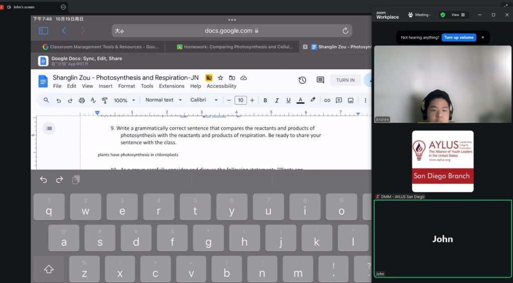Toggle italic formatting
The width and height of the screenshot is (513, 283).
[277, 100]
